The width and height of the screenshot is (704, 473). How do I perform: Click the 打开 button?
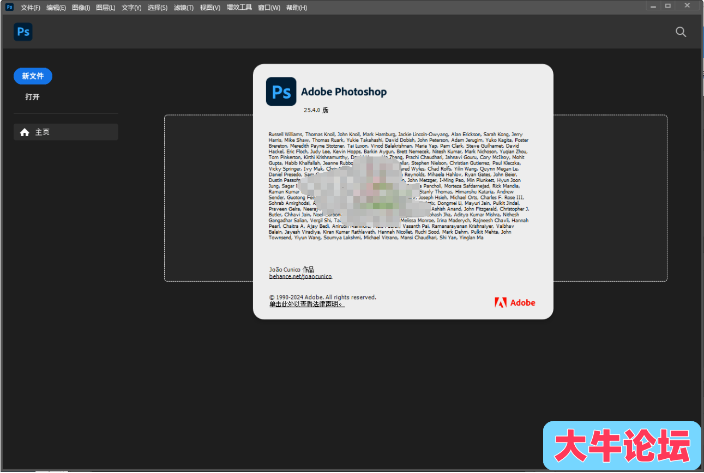point(33,97)
